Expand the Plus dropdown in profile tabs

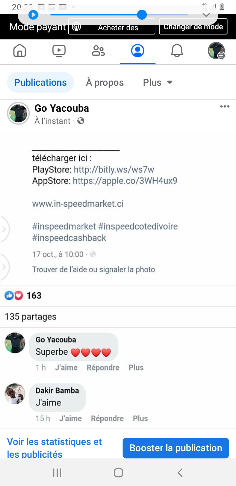(158, 82)
